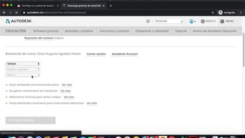Close the Descarga gratuita de AutoCAD tab
This screenshot has height=138, width=245.
pos(103,6)
